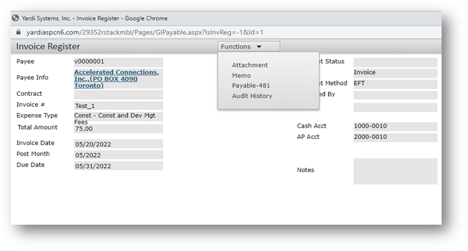
Task: Open the Functions dropdown menu
Action: [249, 47]
